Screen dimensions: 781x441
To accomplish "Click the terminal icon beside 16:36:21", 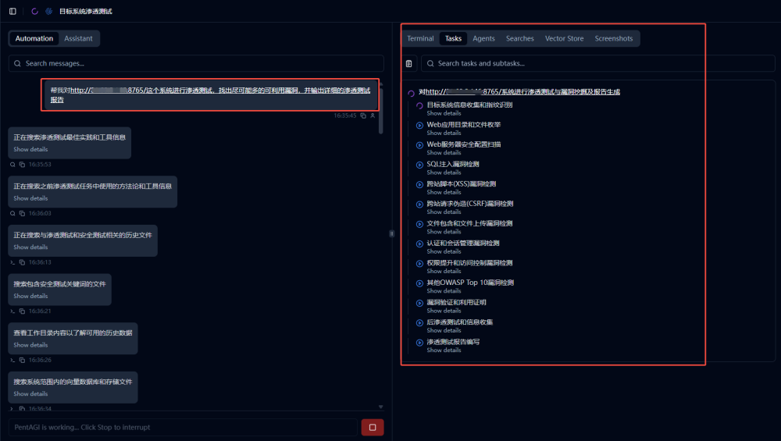I will click(12, 311).
